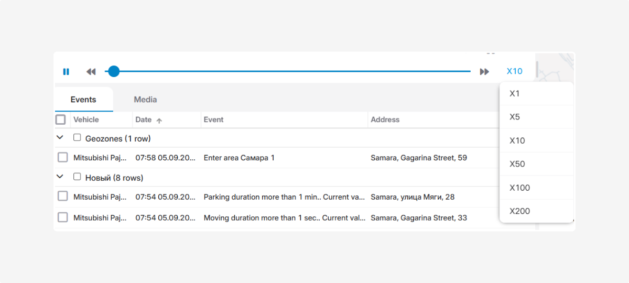Click the Date column sort arrow
Image resolution: width=629 pixels, height=283 pixels.
pyautogui.click(x=159, y=121)
